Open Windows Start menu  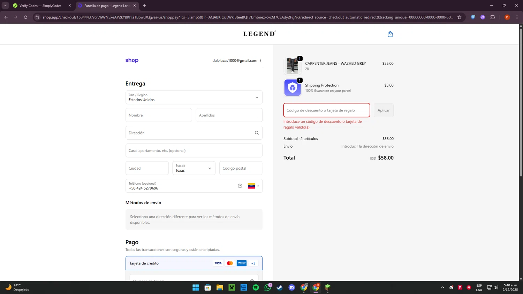[x=196, y=287]
